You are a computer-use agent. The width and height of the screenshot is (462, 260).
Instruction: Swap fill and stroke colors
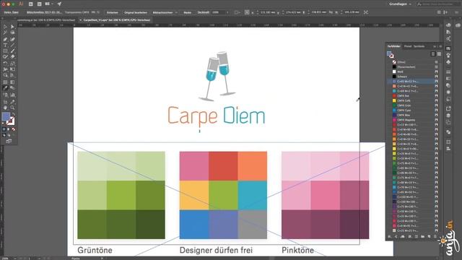(x=13, y=114)
